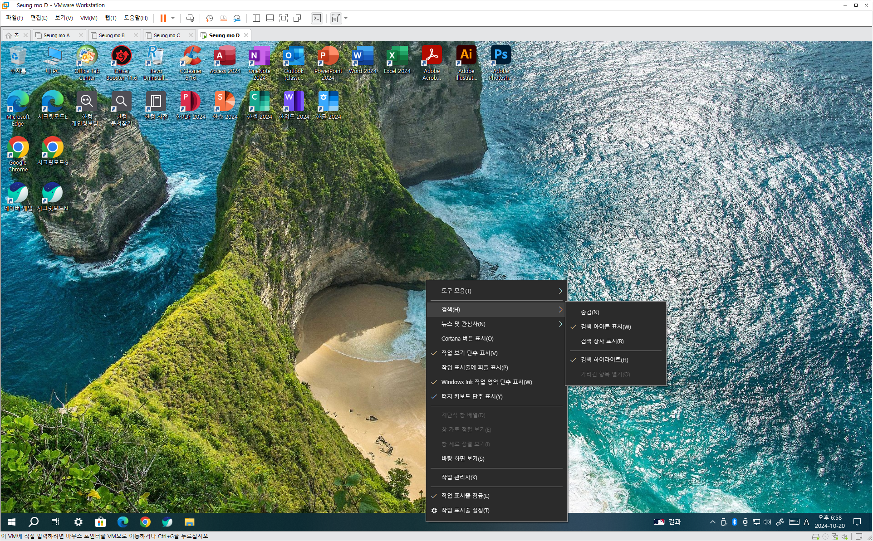Open File Explorer from the taskbar
Image resolution: width=873 pixels, height=541 pixels.
(x=189, y=522)
